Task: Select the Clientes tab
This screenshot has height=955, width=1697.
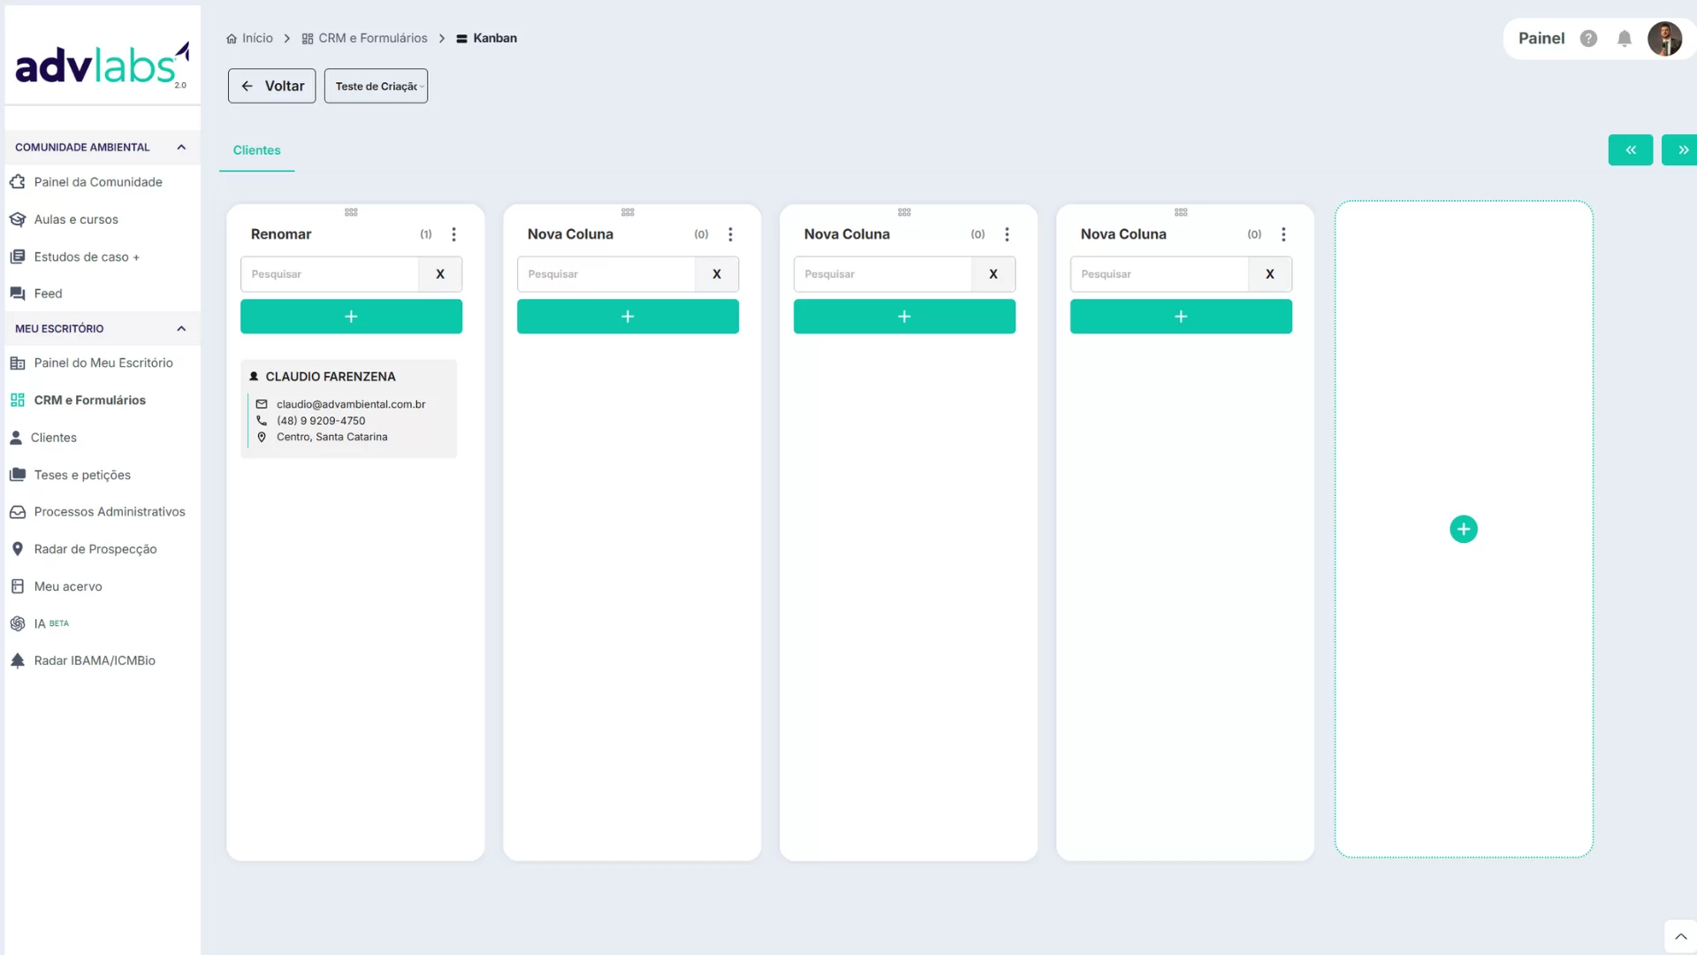Action: [x=256, y=150]
